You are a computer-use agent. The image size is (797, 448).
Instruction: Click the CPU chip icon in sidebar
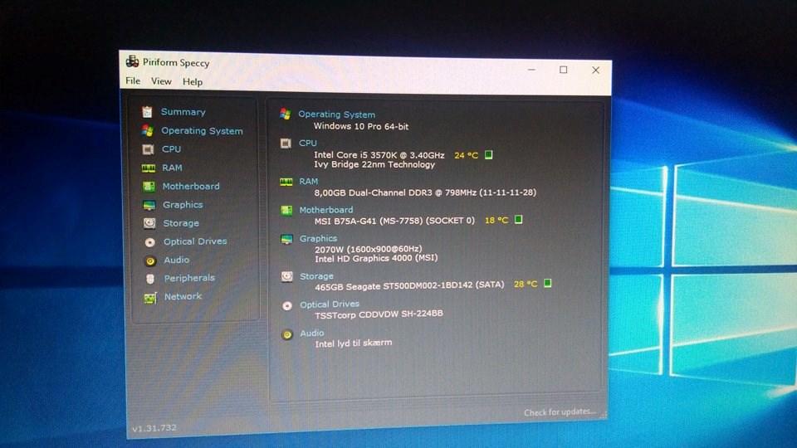[148, 149]
